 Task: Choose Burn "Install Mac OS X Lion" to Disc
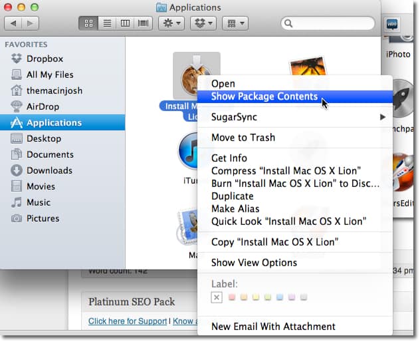pos(295,184)
